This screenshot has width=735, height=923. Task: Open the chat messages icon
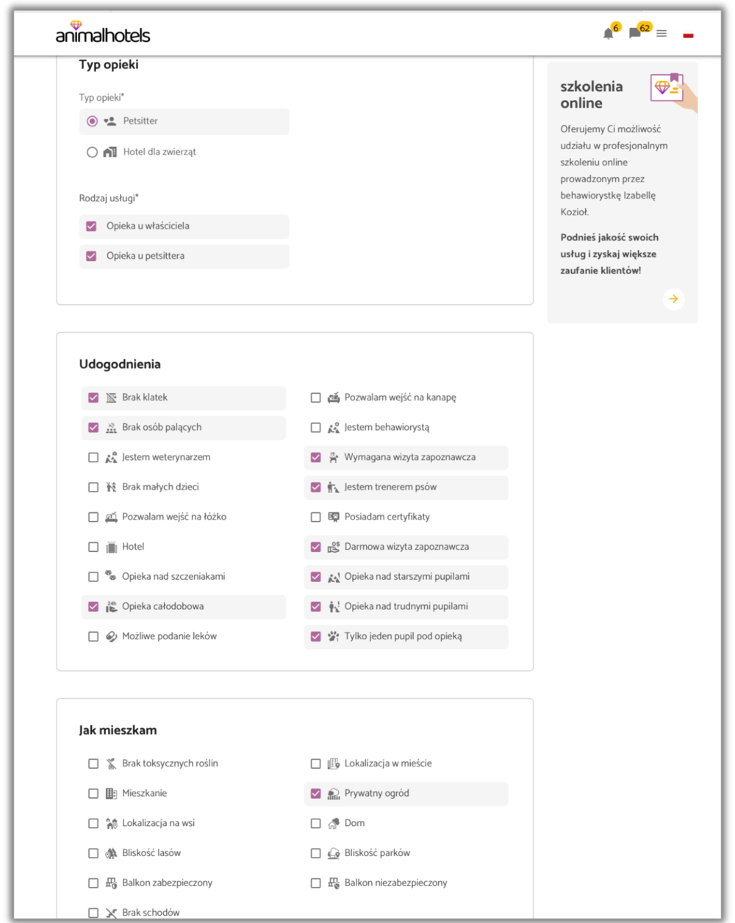point(634,34)
